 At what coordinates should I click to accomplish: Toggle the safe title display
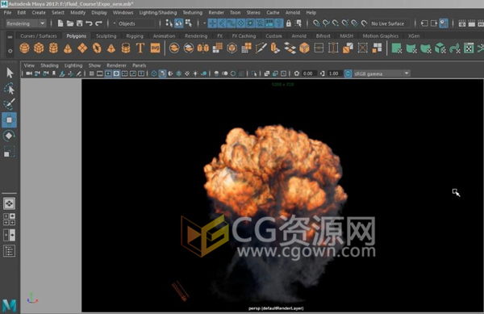141,73
